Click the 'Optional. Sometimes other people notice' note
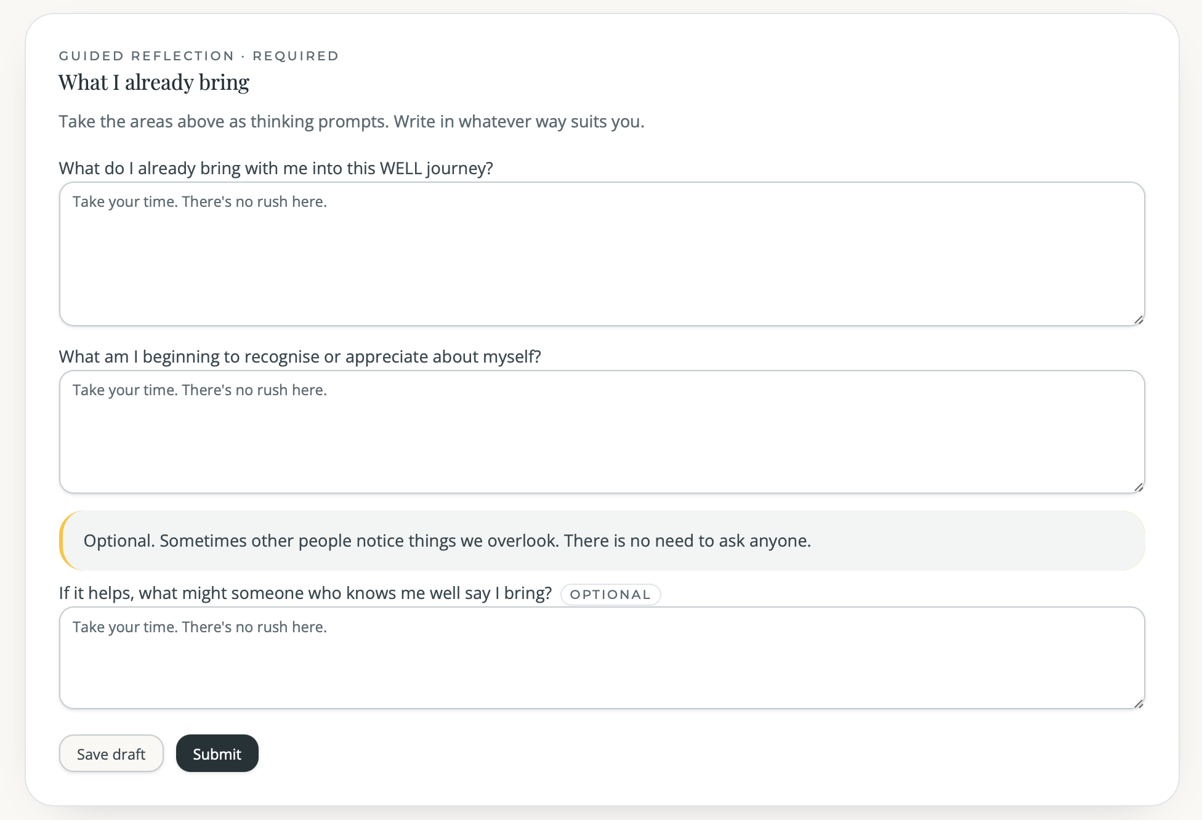 point(602,541)
